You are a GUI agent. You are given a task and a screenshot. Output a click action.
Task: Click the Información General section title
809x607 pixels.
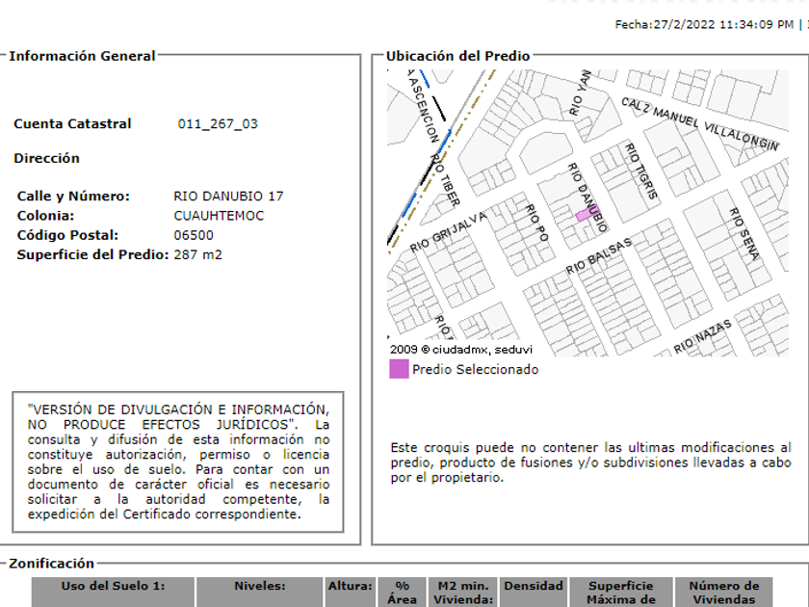coord(82,56)
